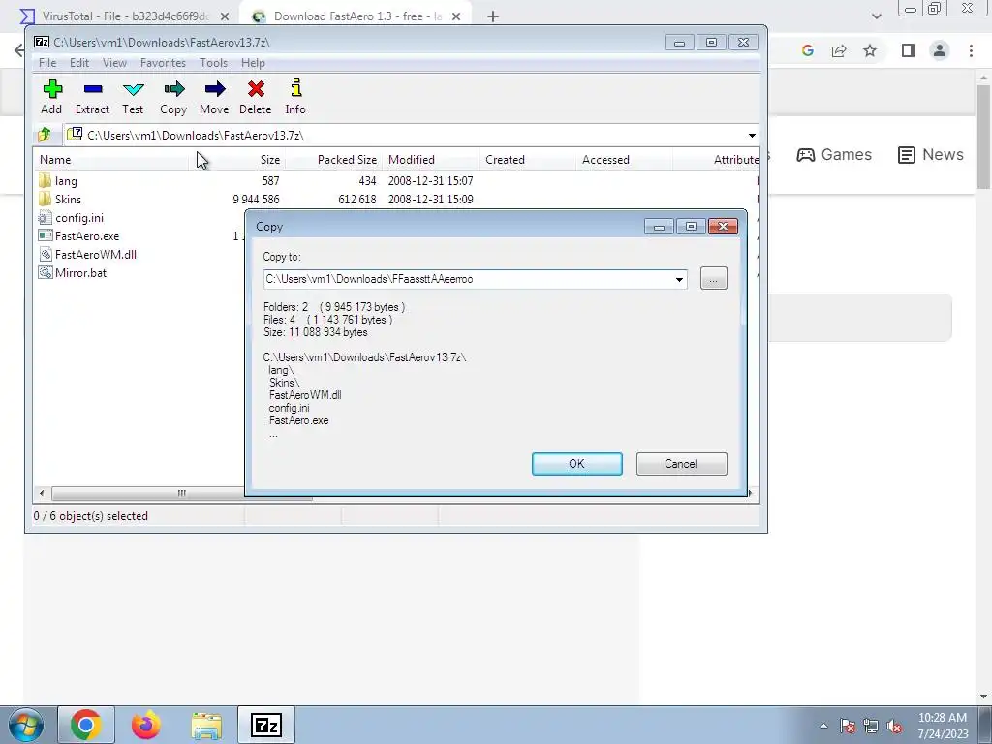Sort by Created column header
Viewport: 992px width, 744px height.
(527, 160)
